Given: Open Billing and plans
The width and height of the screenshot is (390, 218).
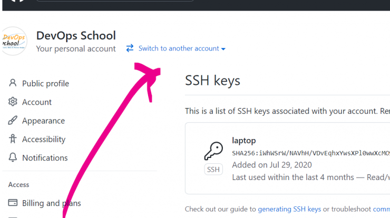Looking at the screenshot, I should 52,203.
